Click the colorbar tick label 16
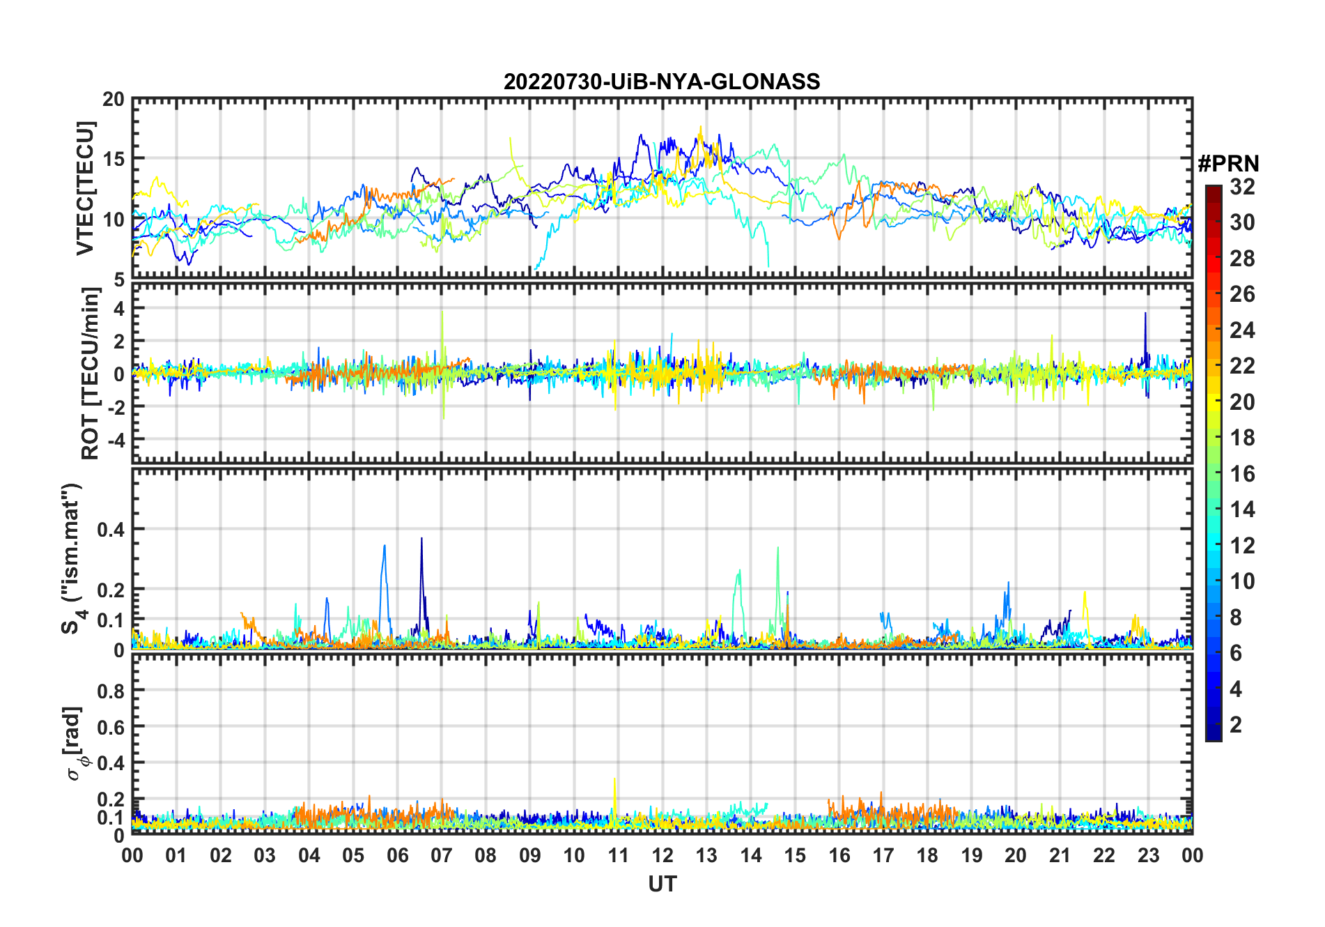The height and width of the screenshot is (927, 1325). click(x=1242, y=474)
